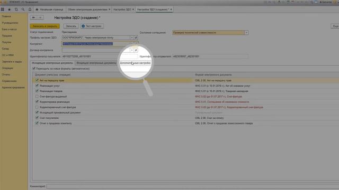339x190 pixels.
Task: Uncheck 'Счет покупателю' checkbox
Action: pyautogui.click(x=37, y=118)
